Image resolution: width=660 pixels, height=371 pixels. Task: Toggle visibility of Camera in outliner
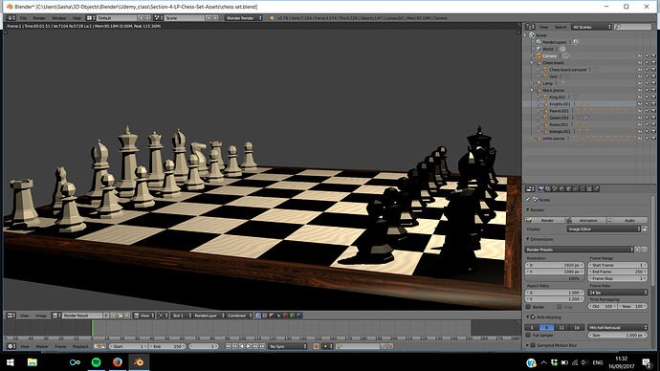tap(640, 56)
